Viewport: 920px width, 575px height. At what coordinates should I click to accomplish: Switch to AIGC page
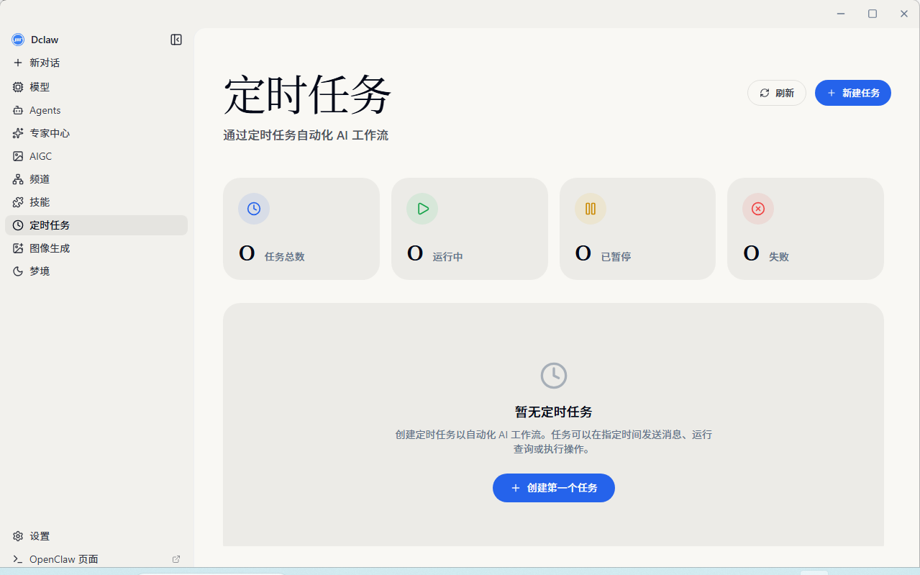(96, 156)
